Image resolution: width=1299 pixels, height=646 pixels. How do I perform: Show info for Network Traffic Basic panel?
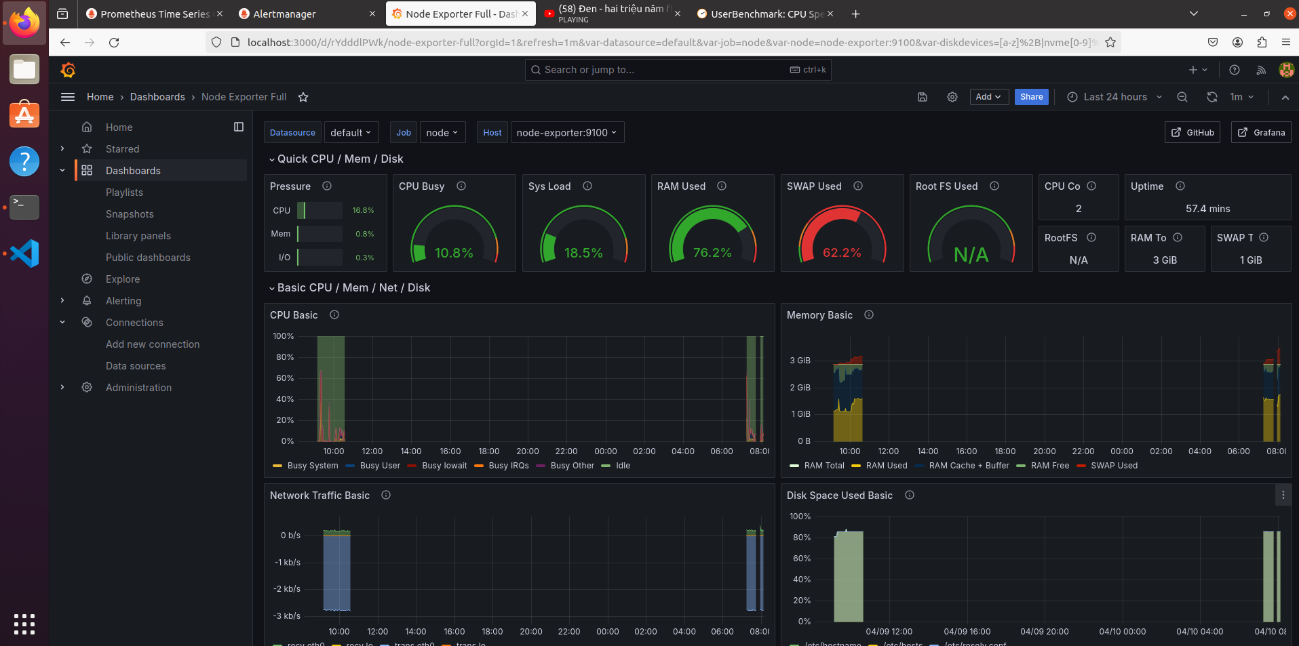tap(386, 495)
